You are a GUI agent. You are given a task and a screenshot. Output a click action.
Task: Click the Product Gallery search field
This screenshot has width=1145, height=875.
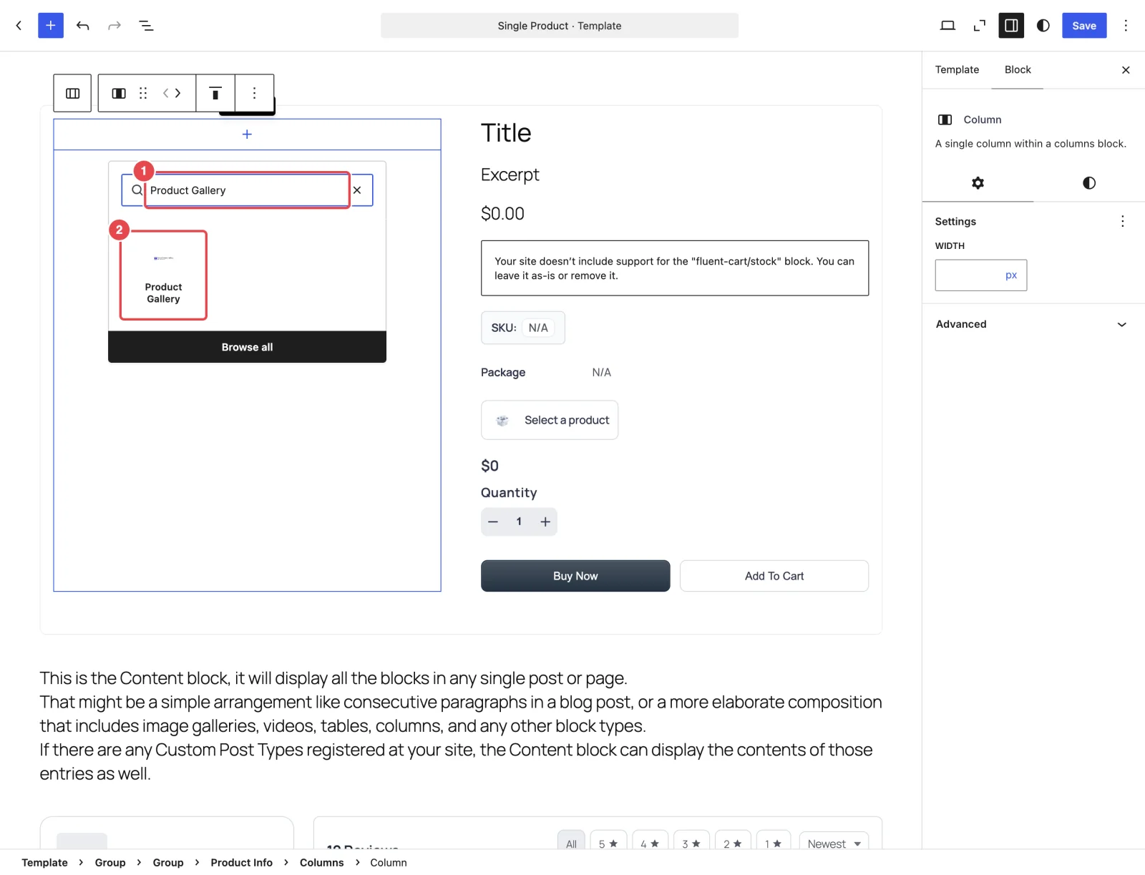(247, 190)
